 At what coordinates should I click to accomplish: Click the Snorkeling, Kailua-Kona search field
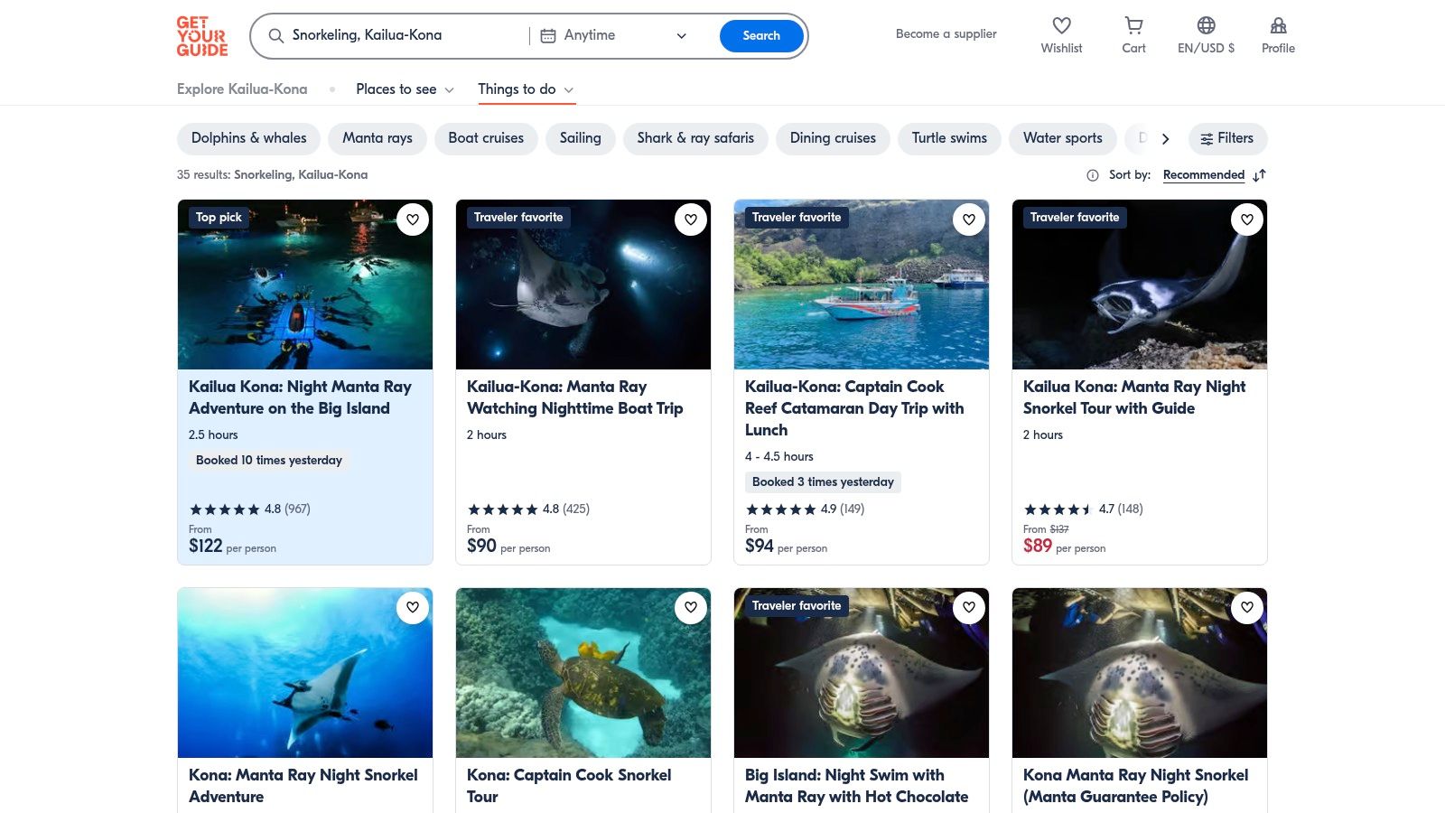point(397,36)
